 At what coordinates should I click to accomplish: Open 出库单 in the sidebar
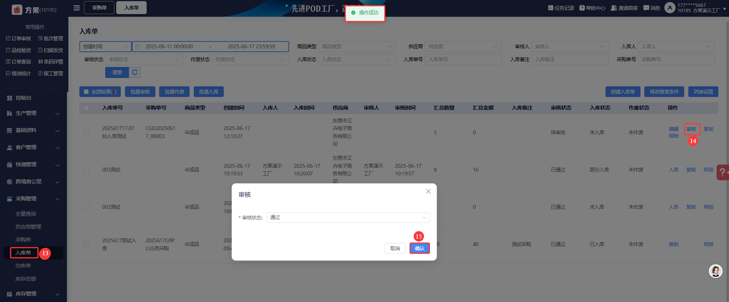[23, 265]
